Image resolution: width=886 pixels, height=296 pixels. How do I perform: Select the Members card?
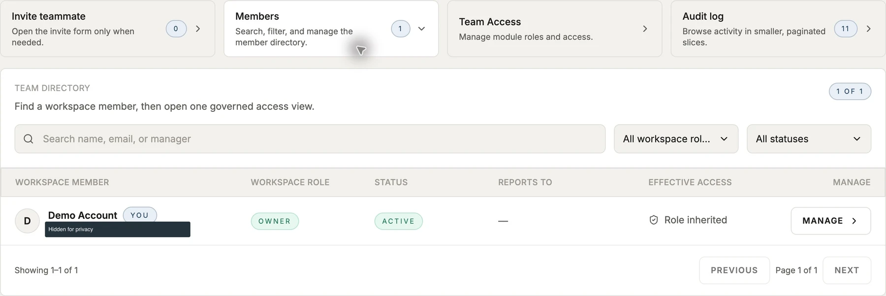tap(331, 29)
